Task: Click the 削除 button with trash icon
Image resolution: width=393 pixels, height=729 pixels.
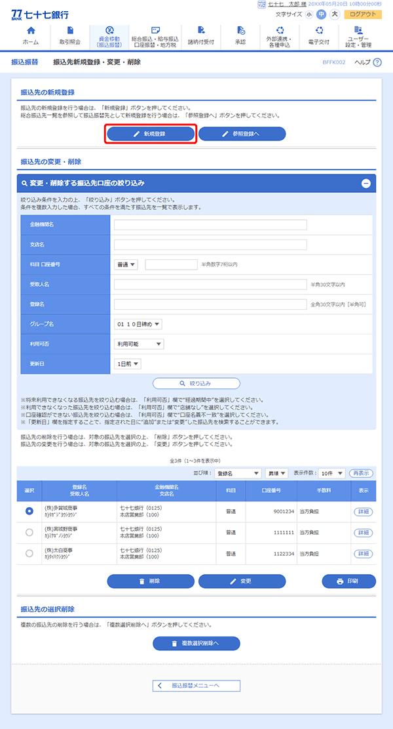Action: [x=151, y=581]
